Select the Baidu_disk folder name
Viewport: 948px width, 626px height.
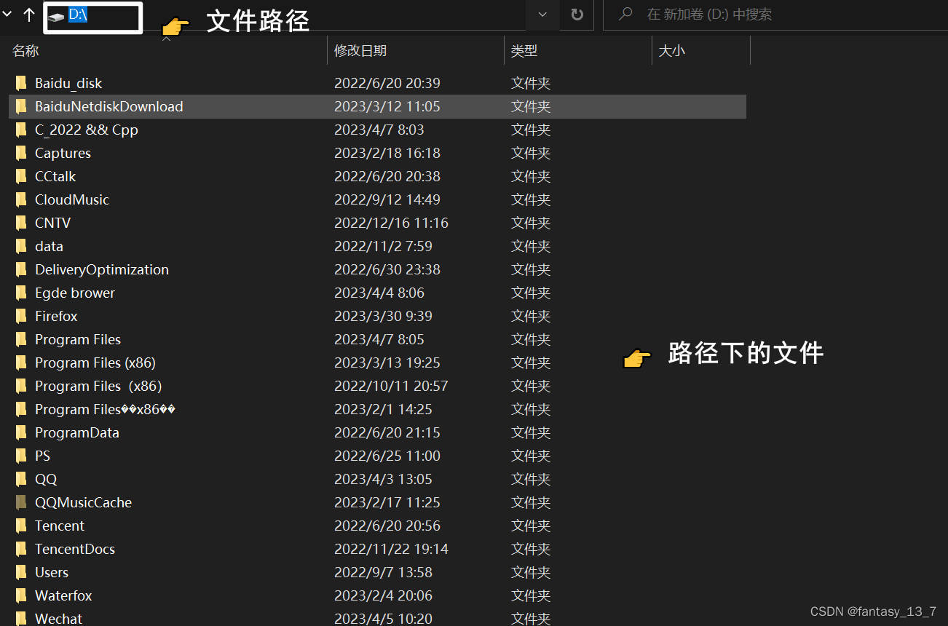[x=68, y=83]
